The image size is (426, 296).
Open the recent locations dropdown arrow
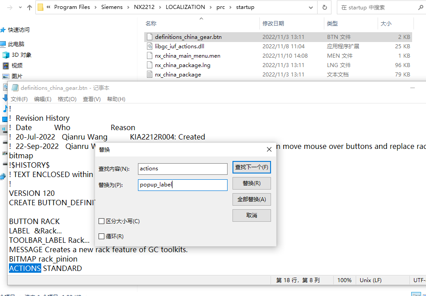pyautogui.click(x=20, y=7)
